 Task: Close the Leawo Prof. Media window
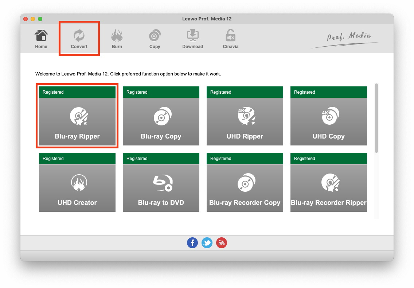click(26, 19)
